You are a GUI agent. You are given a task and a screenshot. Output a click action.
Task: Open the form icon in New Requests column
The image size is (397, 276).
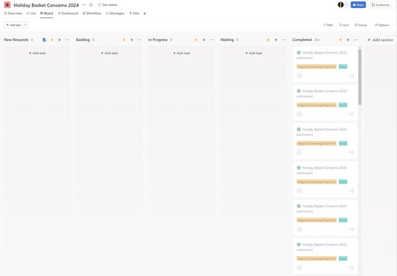pos(44,40)
